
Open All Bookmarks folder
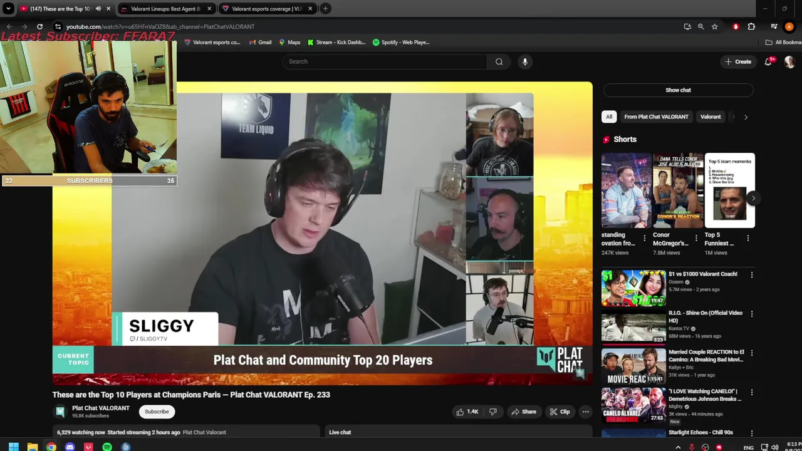(783, 43)
